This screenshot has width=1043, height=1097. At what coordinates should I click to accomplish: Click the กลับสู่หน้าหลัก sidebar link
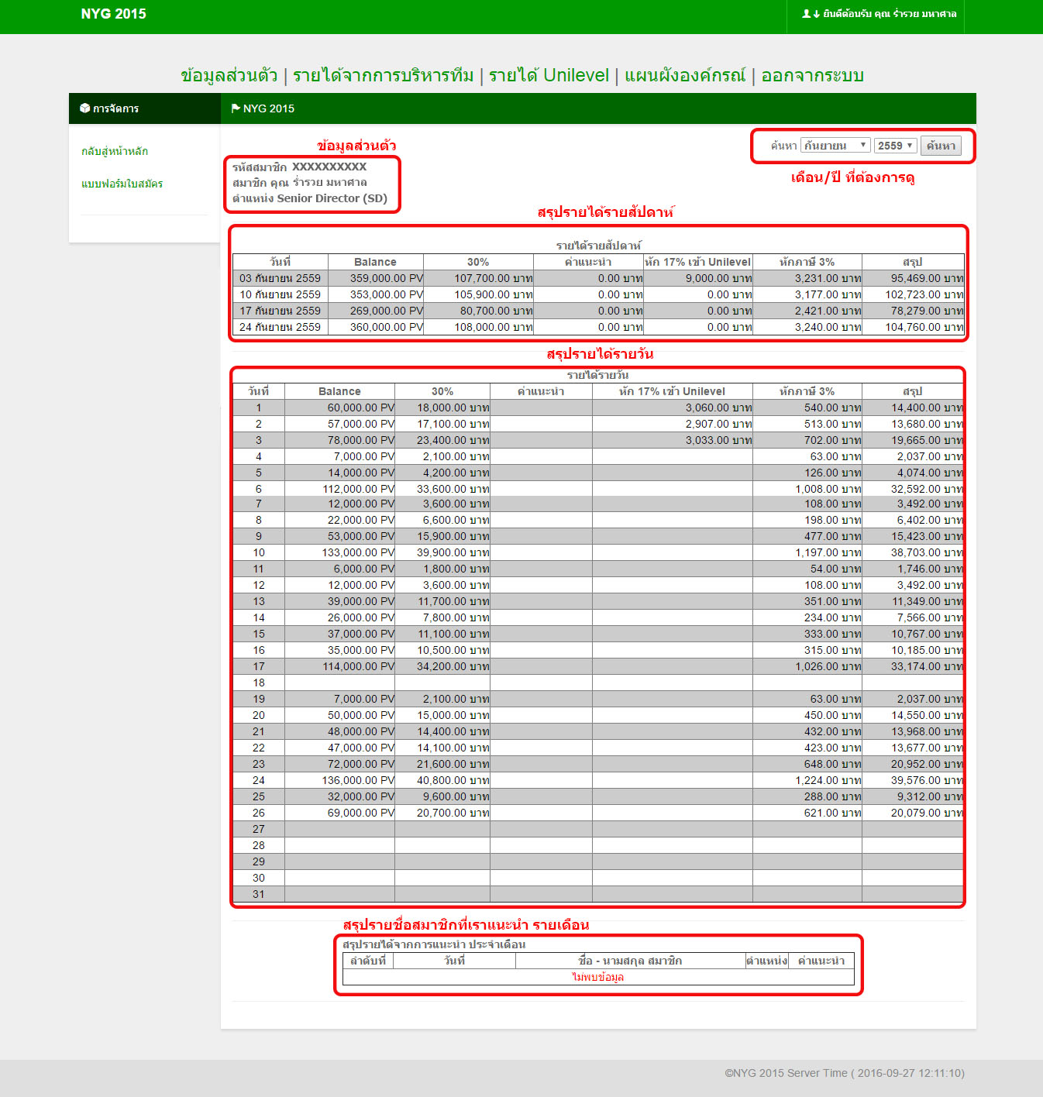[115, 151]
